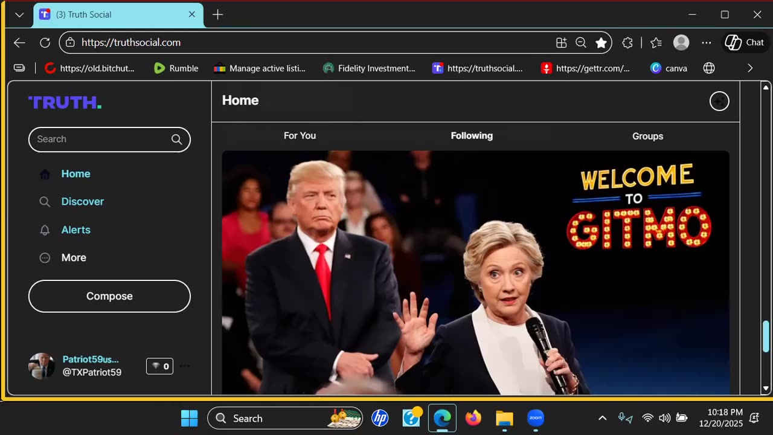Click the Home house icon
This screenshot has height=435, width=773.
(45, 174)
